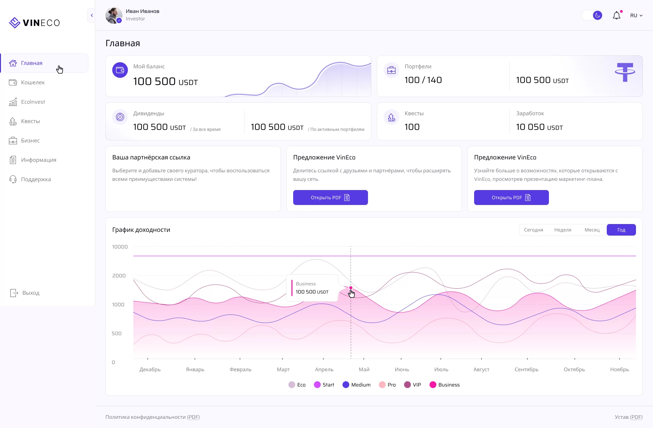This screenshot has width=653, height=428.
Task: Open the Иван Иванов profile avatar
Action: click(114, 15)
